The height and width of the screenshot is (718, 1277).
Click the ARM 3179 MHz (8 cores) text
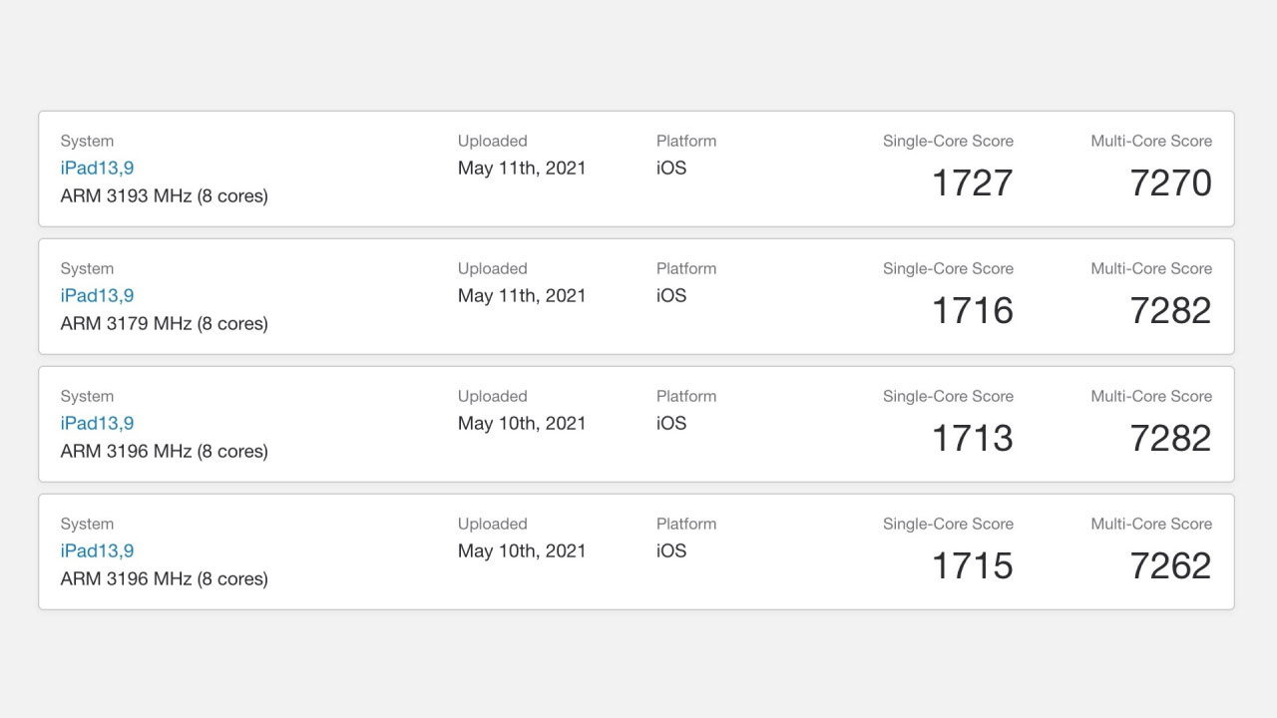pyautogui.click(x=165, y=324)
